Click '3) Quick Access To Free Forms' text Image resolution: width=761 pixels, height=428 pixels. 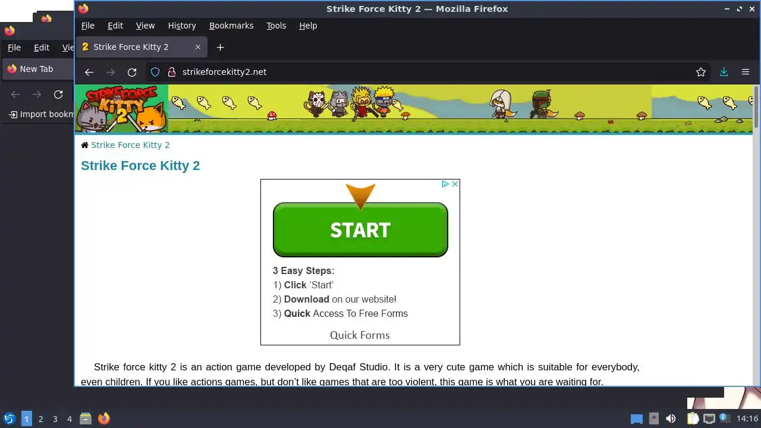(340, 313)
